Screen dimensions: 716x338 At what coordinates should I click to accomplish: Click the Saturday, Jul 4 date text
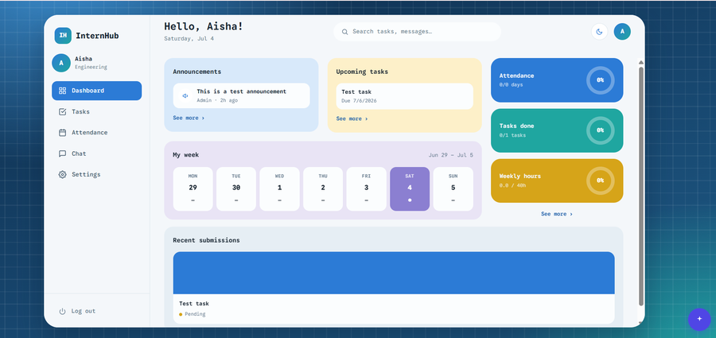[189, 39]
